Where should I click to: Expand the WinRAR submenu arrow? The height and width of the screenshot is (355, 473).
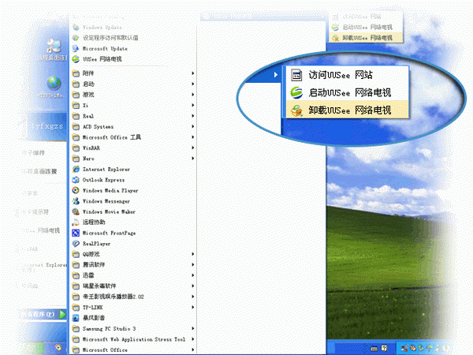click(193, 148)
